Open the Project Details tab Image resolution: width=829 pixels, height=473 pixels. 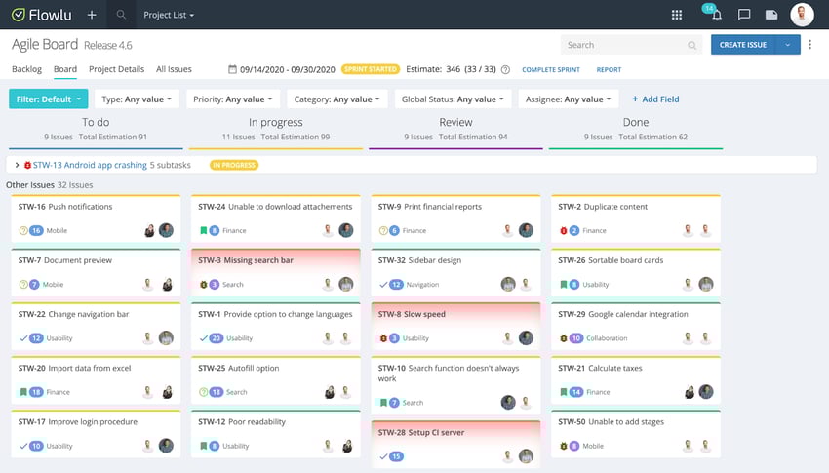[116, 69]
